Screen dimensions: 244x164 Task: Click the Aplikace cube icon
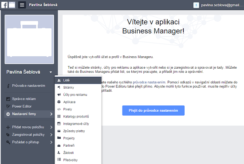[x=59, y=102]
